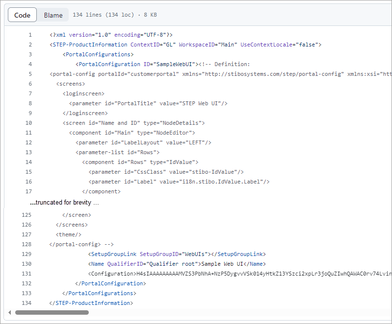The height and width of the screenshot is (324, 392).
Task: Select line number 1 in the gutter
Action: [x=30, y=35]
